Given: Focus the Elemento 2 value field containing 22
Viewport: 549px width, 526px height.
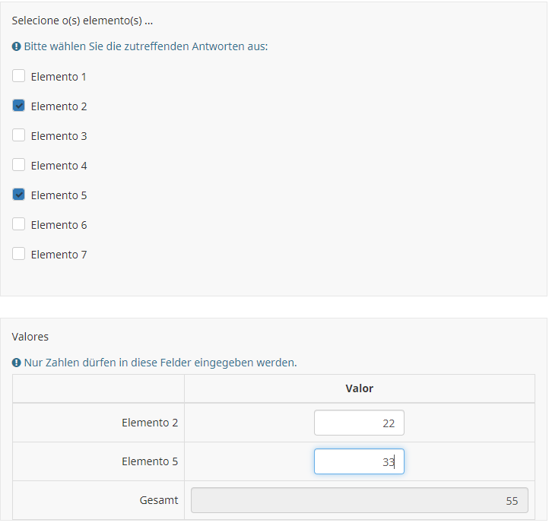Looking at the screenshot, I should pos(359,423).
